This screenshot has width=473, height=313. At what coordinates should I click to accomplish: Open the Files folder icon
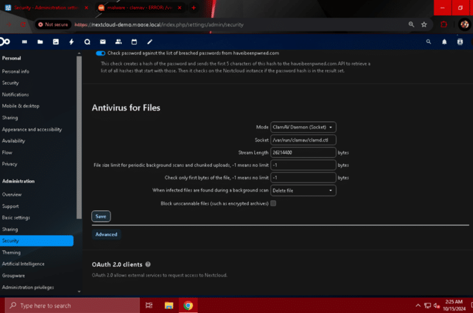pyautogui.click(x=40, y=42)
